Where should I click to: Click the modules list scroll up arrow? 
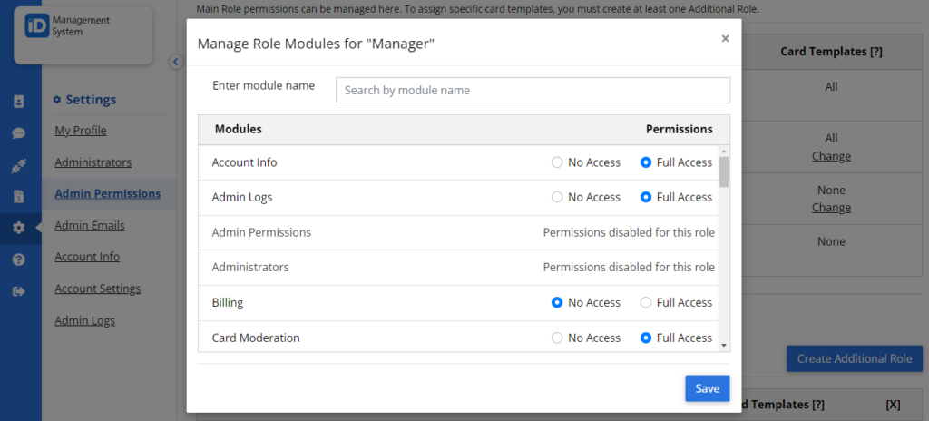[x=723, y=152]
